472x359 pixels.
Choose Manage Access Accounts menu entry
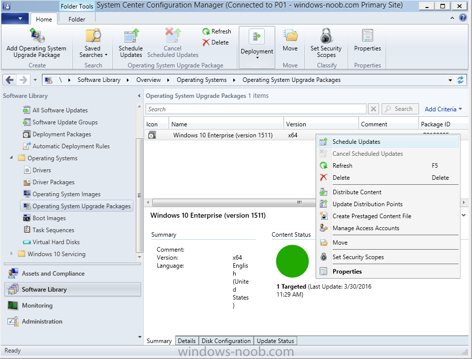tap(388, 228)
